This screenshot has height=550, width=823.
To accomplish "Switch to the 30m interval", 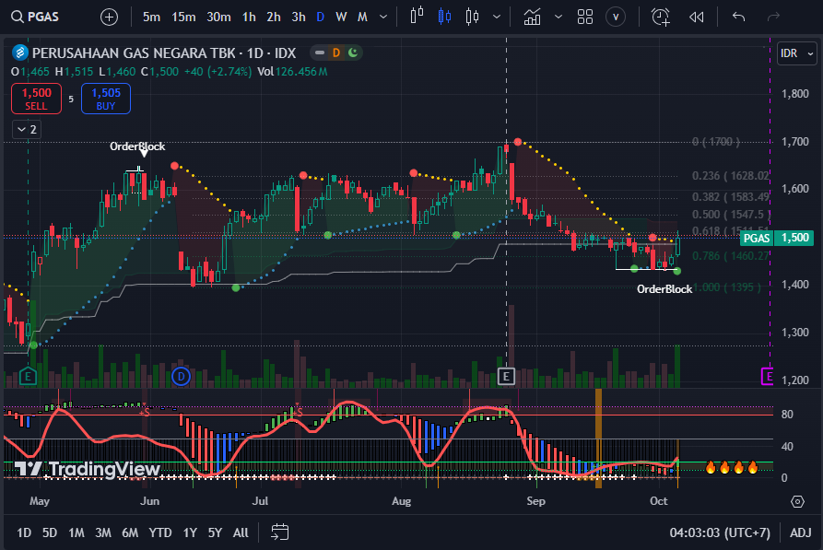I will (x=218, y=17).
